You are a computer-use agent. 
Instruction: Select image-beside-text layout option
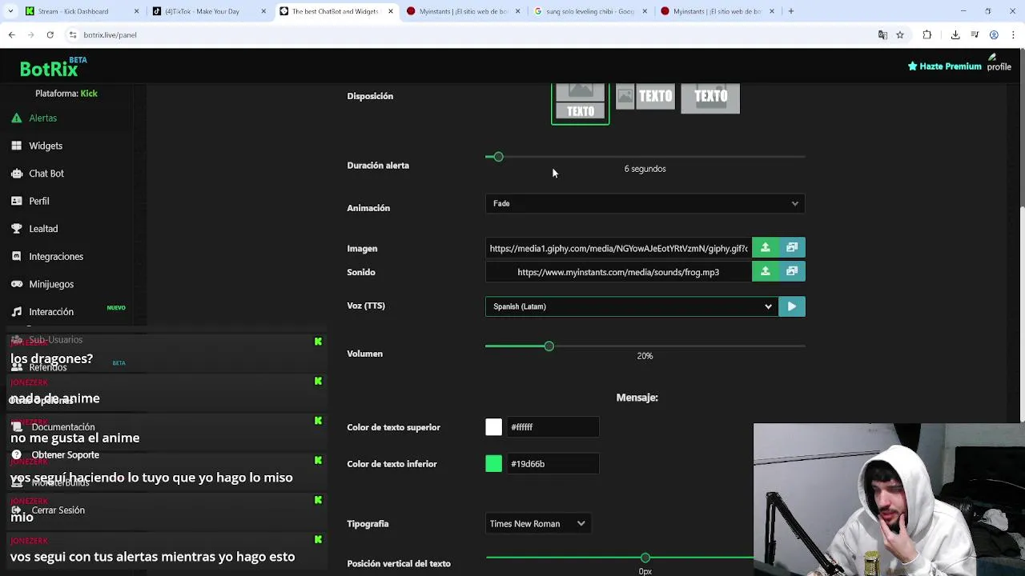(645, 97)
